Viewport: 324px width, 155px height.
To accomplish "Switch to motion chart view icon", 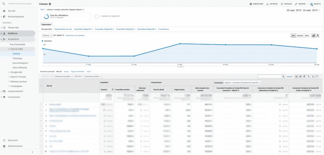I will click(x=318, y=36).
